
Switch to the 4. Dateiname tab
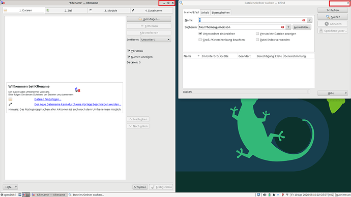(x=152, y=10)
